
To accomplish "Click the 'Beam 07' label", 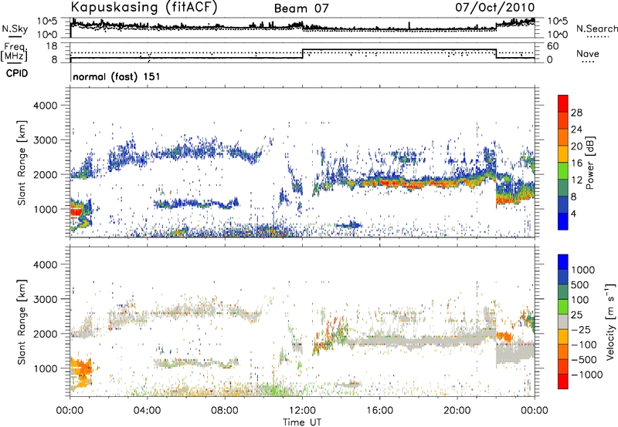I will click(x=301, y=8).
